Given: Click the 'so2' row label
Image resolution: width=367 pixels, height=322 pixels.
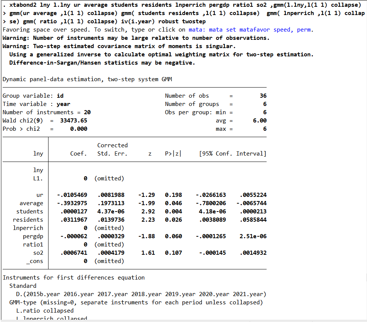Looking at the screenshot, I should click(x=38, y=253).
